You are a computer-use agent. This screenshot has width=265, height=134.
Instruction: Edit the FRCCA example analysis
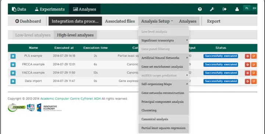click(x=254, y=64)
